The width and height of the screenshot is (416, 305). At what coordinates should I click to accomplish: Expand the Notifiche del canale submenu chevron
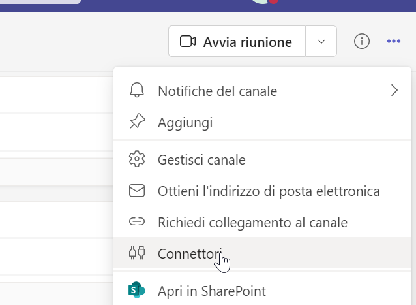coord(394,91)
